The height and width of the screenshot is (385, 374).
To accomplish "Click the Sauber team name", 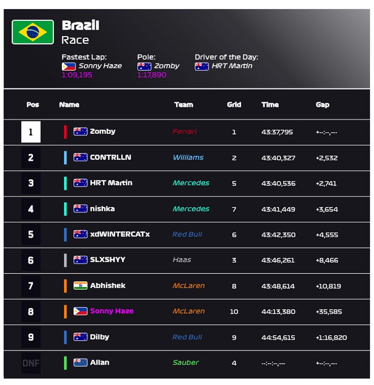I will [x=186, y=363].
